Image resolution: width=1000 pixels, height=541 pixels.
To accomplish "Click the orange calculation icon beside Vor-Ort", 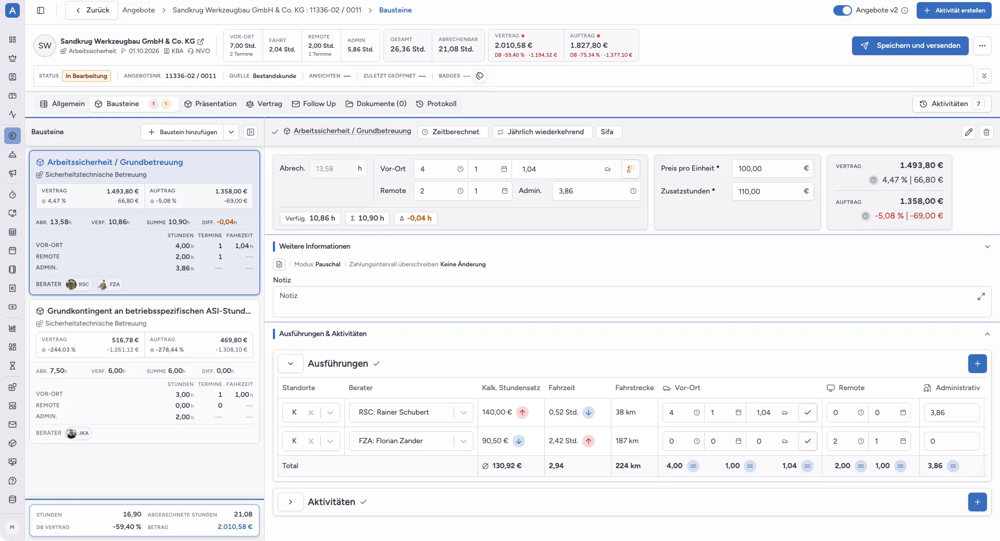I will coord(630,169).
